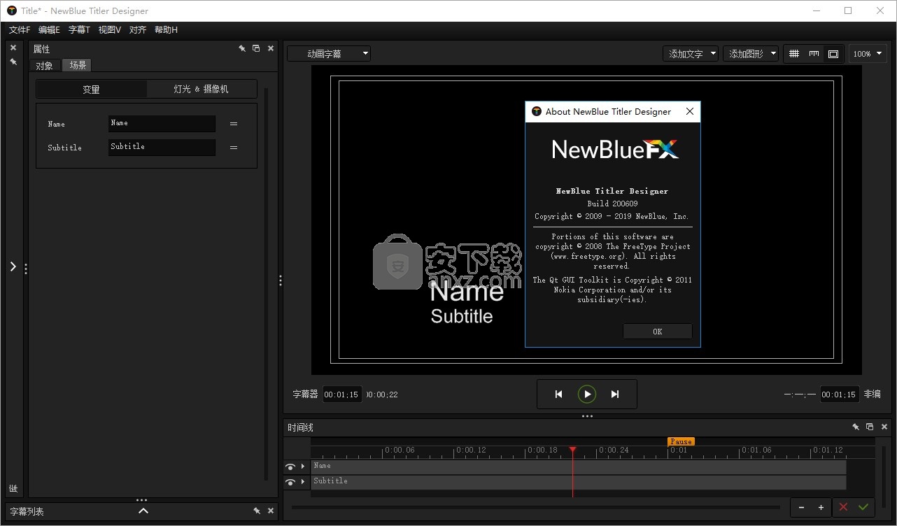This screenshot has height=526, width=897.
Task: Close the 属性 panel
Action: (271, 49)
